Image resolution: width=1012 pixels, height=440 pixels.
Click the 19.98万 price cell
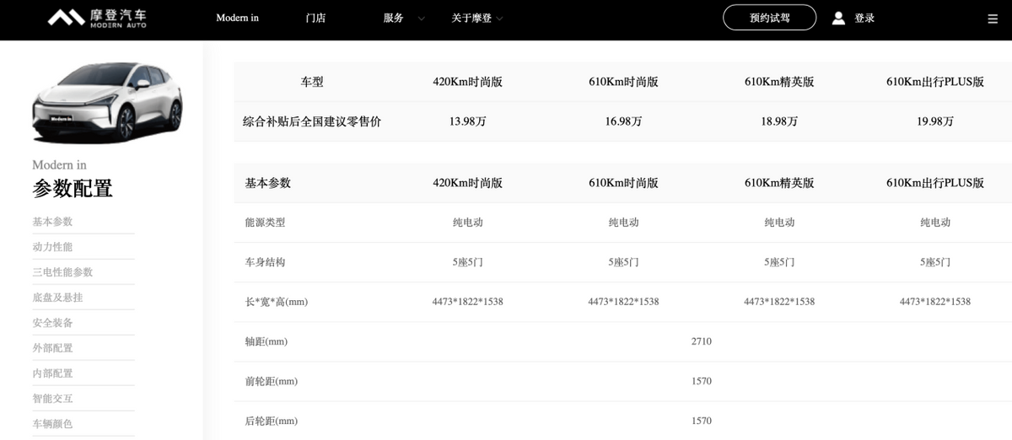(x=935, y=121)
